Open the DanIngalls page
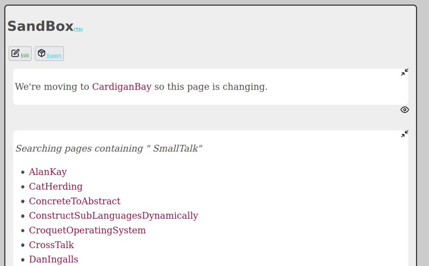The image size is (429, 266). pos(54,259)
